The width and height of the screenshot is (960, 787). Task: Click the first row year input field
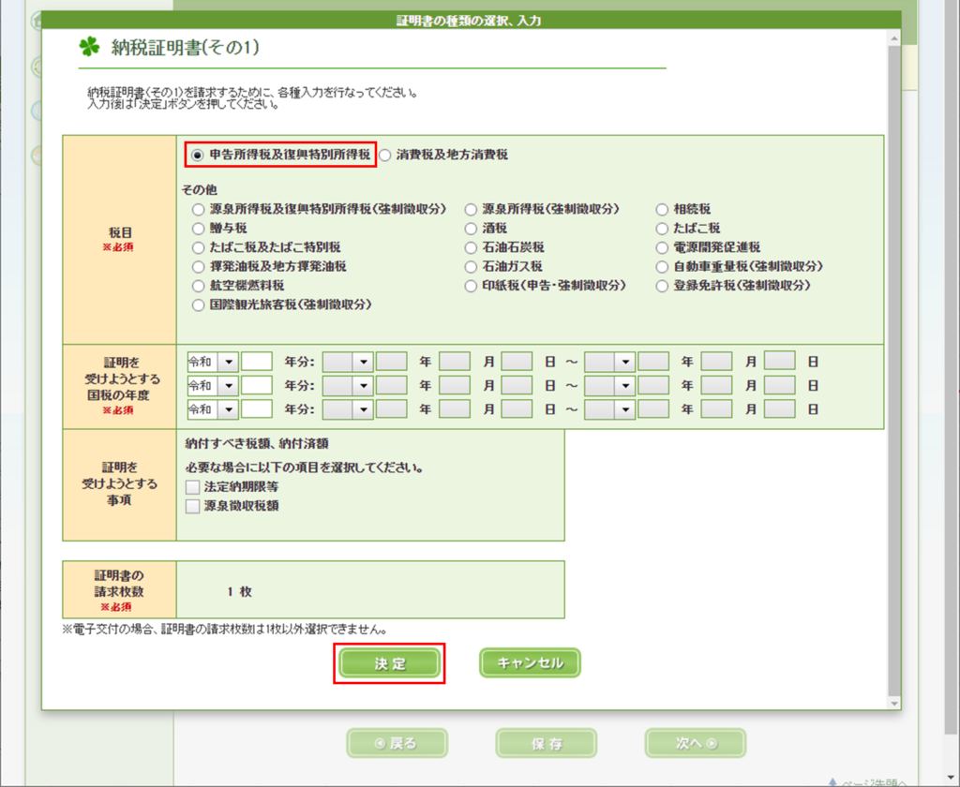tap(257, 361)
